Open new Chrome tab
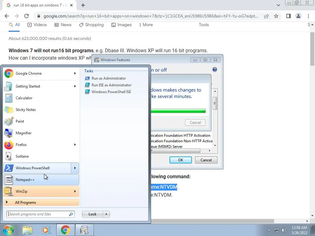The width and height of the screenshot is (315, 236). 83,5
